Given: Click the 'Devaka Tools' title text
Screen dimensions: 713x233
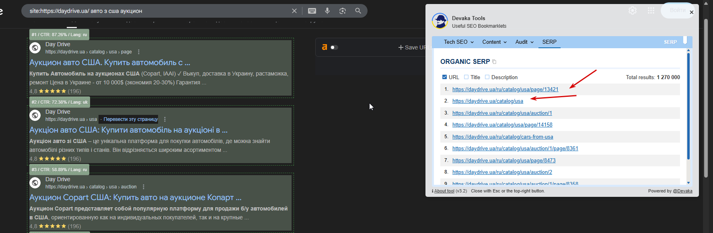Looking at the screenshot, I should tap(468, 18).
